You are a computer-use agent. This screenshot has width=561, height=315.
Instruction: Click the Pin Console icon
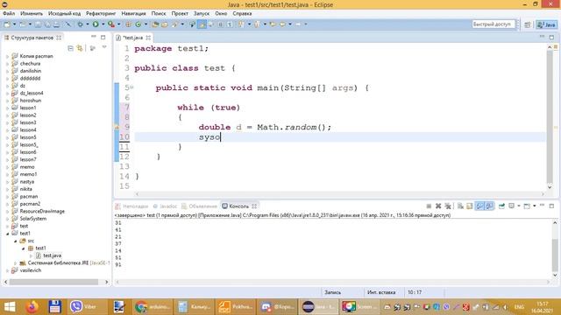(x=501, y=206)
